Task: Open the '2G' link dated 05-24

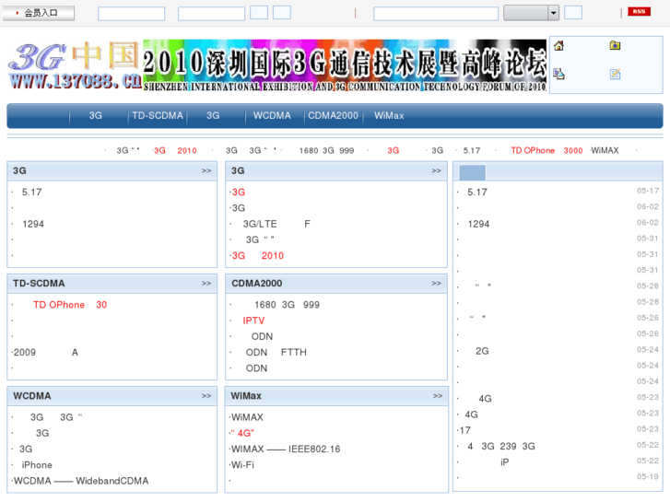Action: coord(482,351)
